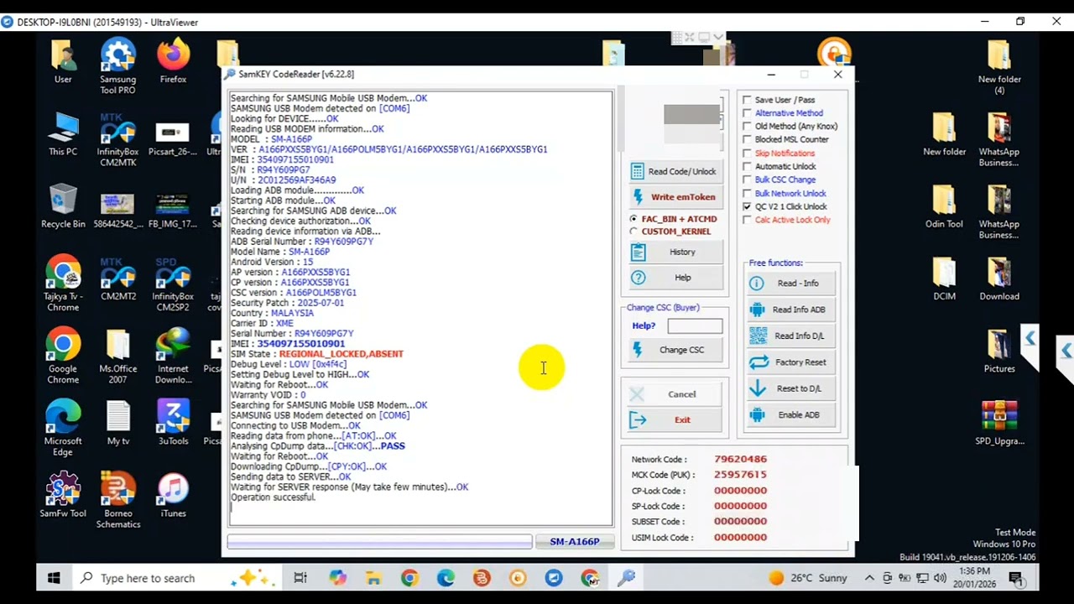Open the Odin Tool folder
This screenshot has width=1074, height=604.
click(944, 207)
